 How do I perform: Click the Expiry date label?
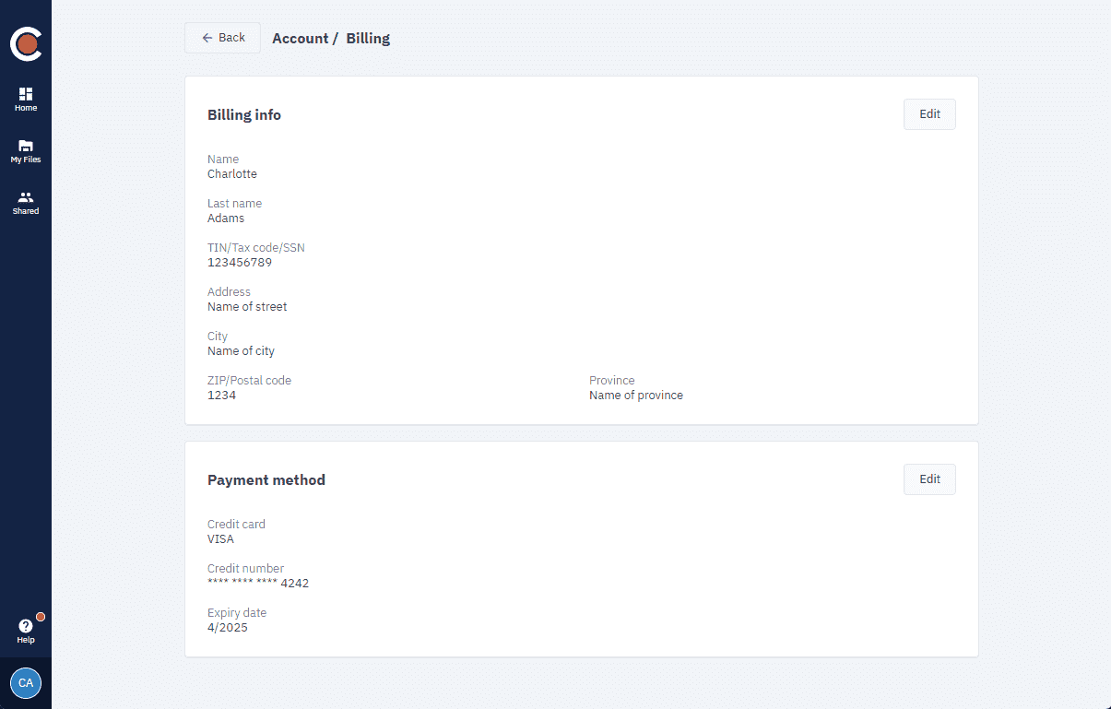coord(237,613)
